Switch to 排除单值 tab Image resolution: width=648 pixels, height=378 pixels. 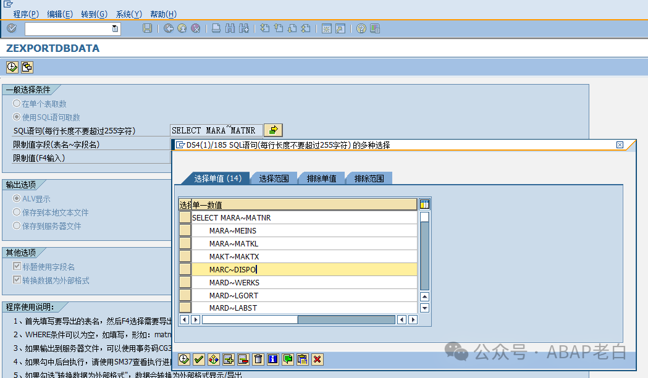[x=321, y=178]
